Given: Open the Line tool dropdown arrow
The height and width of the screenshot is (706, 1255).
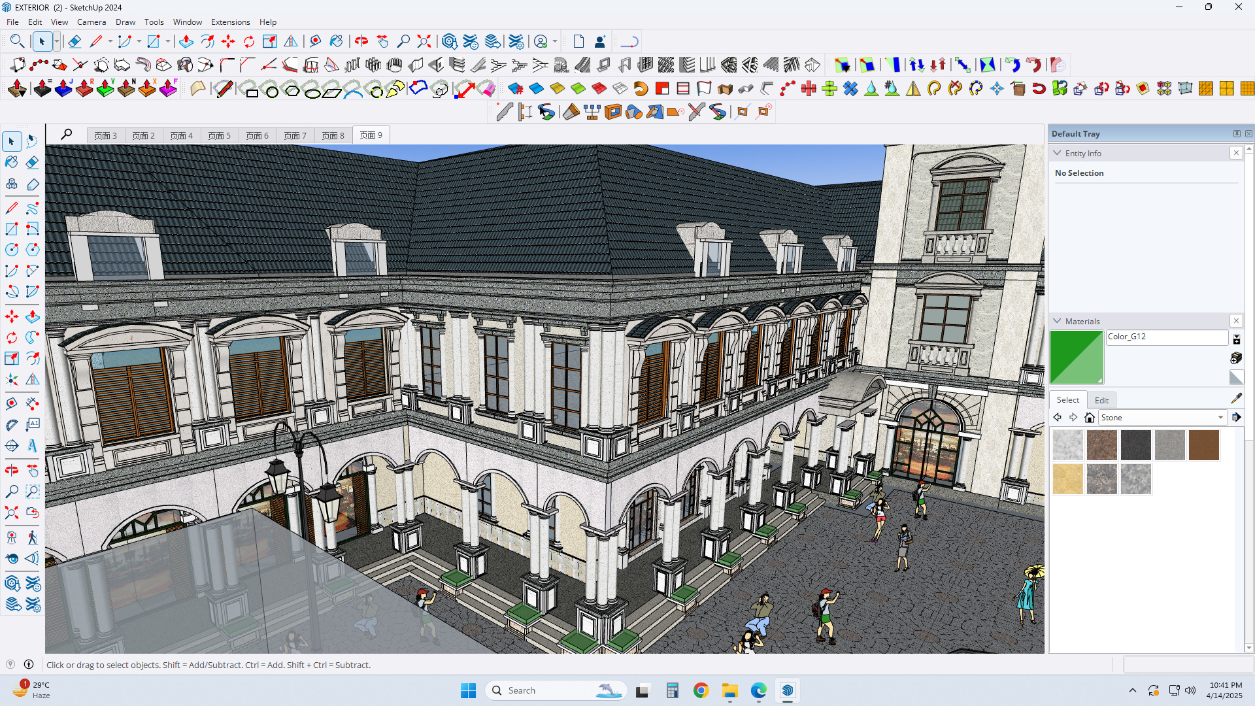Looking at the screenshot, I should click(110, 42).
